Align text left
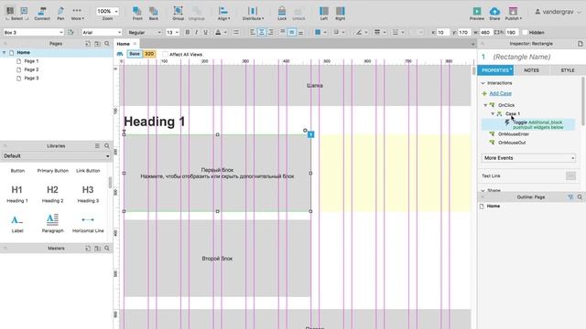The image size is (586, 329). tap(253, 33)
